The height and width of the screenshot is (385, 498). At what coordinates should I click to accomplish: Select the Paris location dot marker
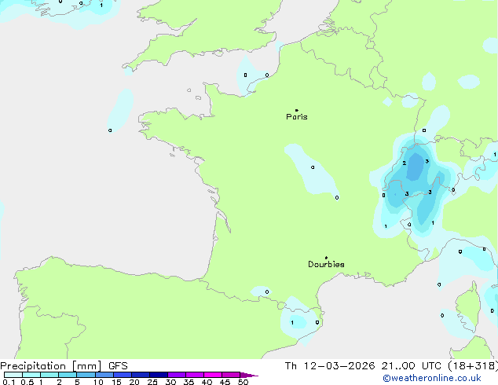coord(297,110)
